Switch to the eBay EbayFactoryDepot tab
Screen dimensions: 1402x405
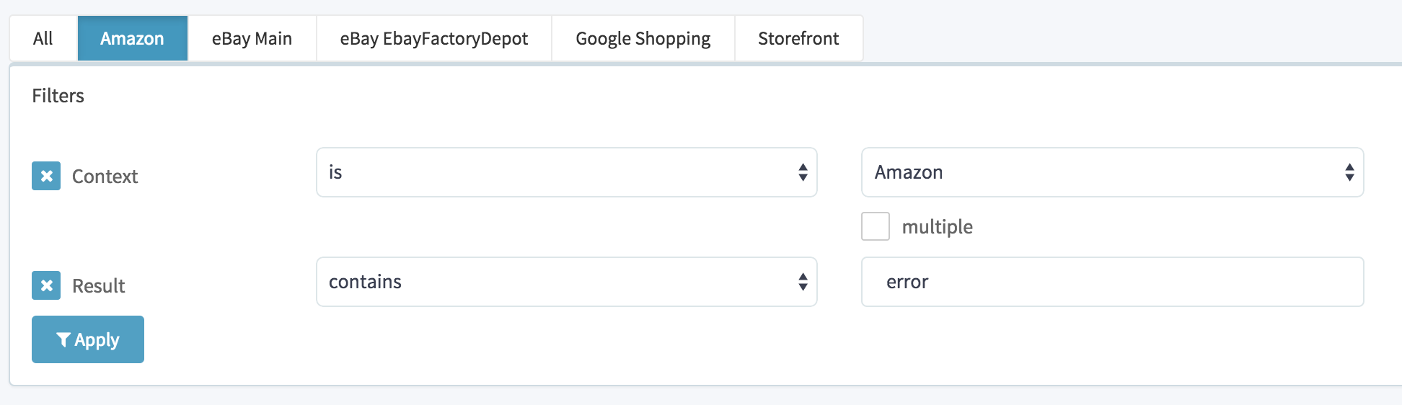pyautogui.click(x=433, y=38)
